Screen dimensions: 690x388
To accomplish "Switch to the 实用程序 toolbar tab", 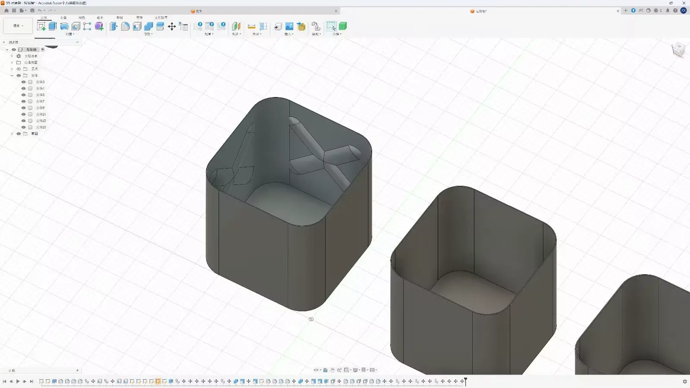I will (161, 18).
